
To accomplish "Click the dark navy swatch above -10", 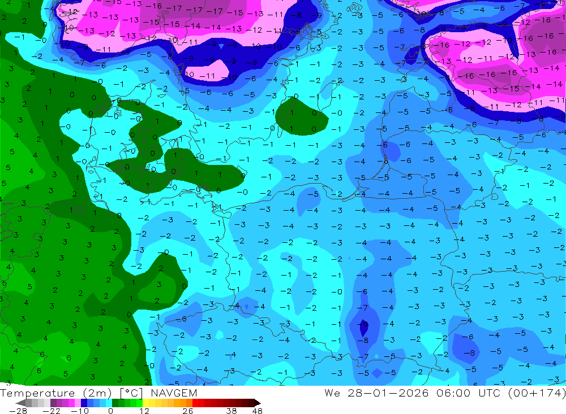I will (x=84, y=403).
